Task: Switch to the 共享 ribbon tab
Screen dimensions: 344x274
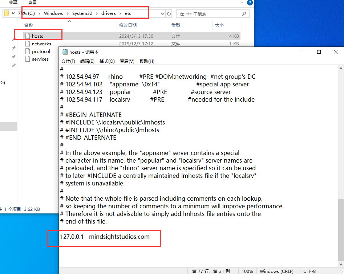Action: tap(13, 3)
